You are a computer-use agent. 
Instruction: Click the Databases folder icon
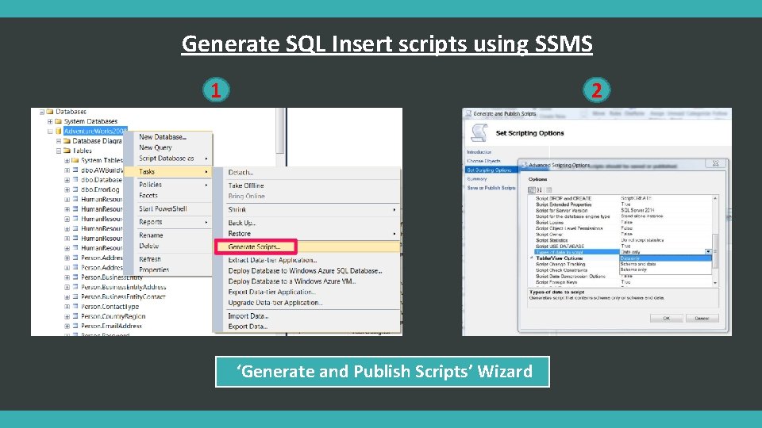click(x=49, y=112)
